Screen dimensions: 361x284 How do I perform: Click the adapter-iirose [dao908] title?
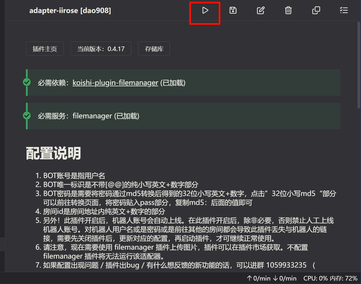(x=71, y=10)
